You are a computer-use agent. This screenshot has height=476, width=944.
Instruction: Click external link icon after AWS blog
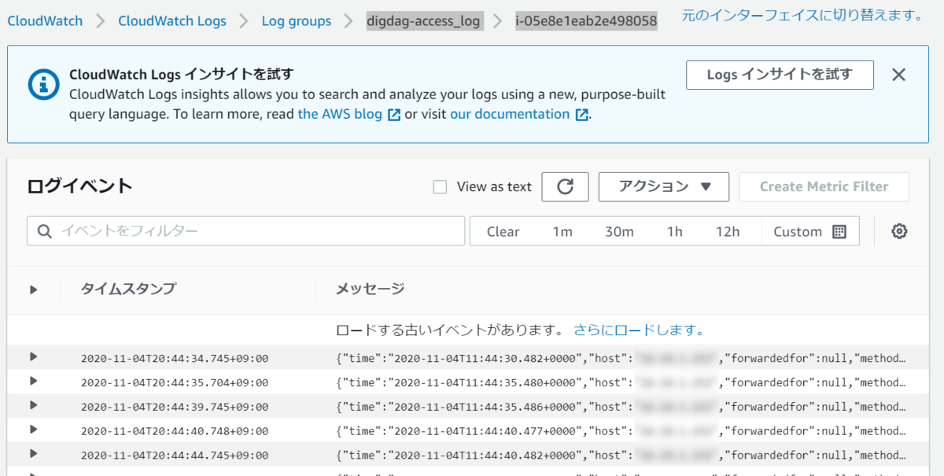click(394, 115)
